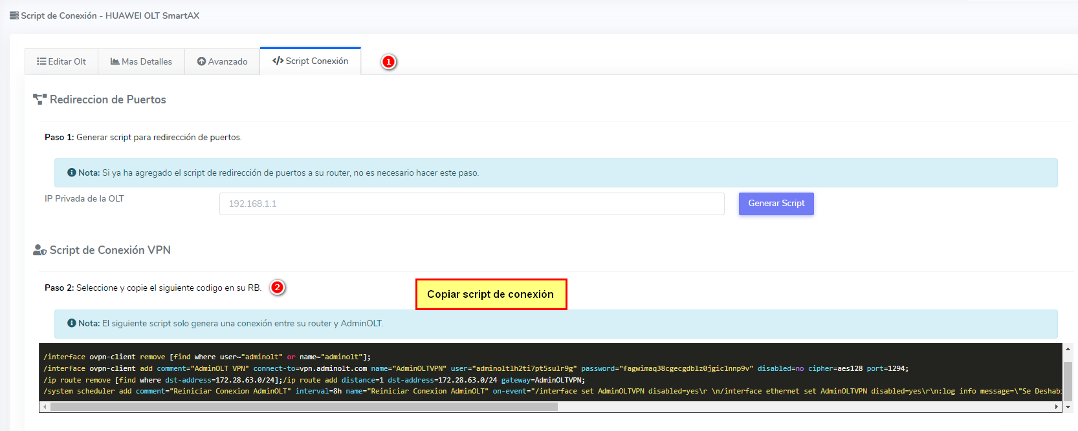Click the down arrow of vertical script scrollbar
This screenshot has height=431, width=1078.
1068,407
